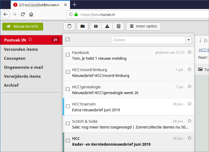
Task: Star the Facebook message
Action: (x=189, y=52)
